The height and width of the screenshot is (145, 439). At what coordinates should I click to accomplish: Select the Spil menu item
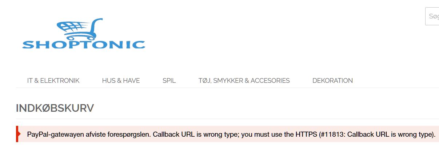[169, 81]
